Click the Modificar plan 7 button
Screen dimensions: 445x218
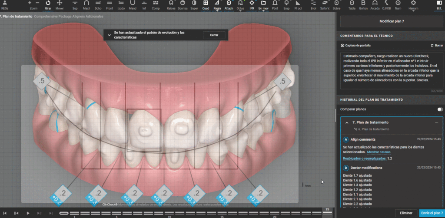pyautogui.click(x=392, y=21)
